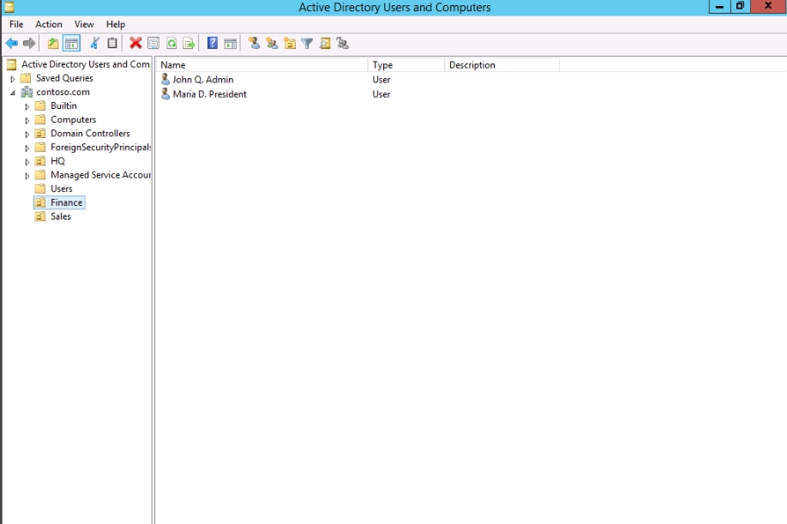Click the Back arrow toolbar icon

[11, 44]
